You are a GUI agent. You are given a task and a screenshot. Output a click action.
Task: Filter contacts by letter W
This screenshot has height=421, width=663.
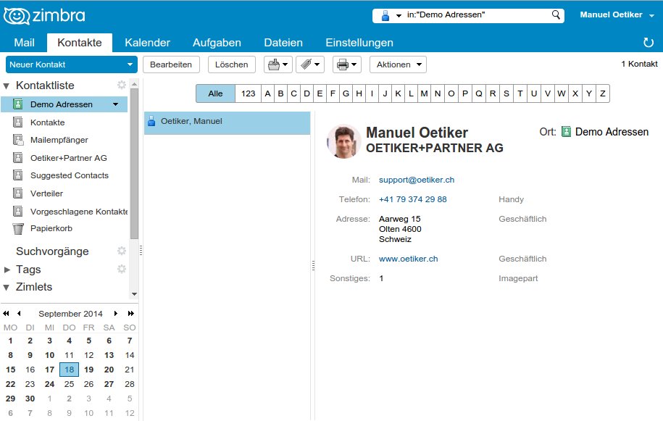tap(561, 93)
